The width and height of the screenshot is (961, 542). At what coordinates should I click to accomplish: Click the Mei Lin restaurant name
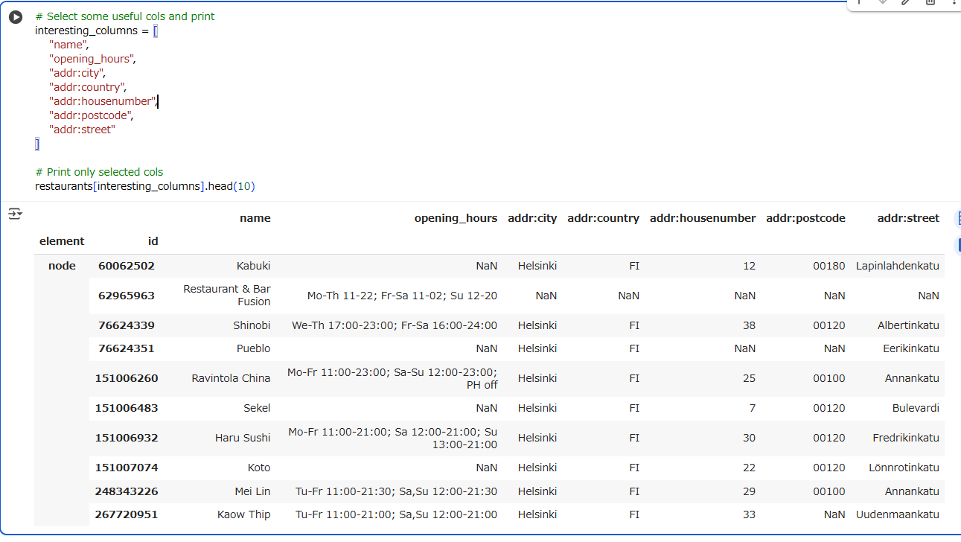[x=253, y=491]
